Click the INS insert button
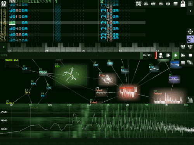 [x=161, y=4]
